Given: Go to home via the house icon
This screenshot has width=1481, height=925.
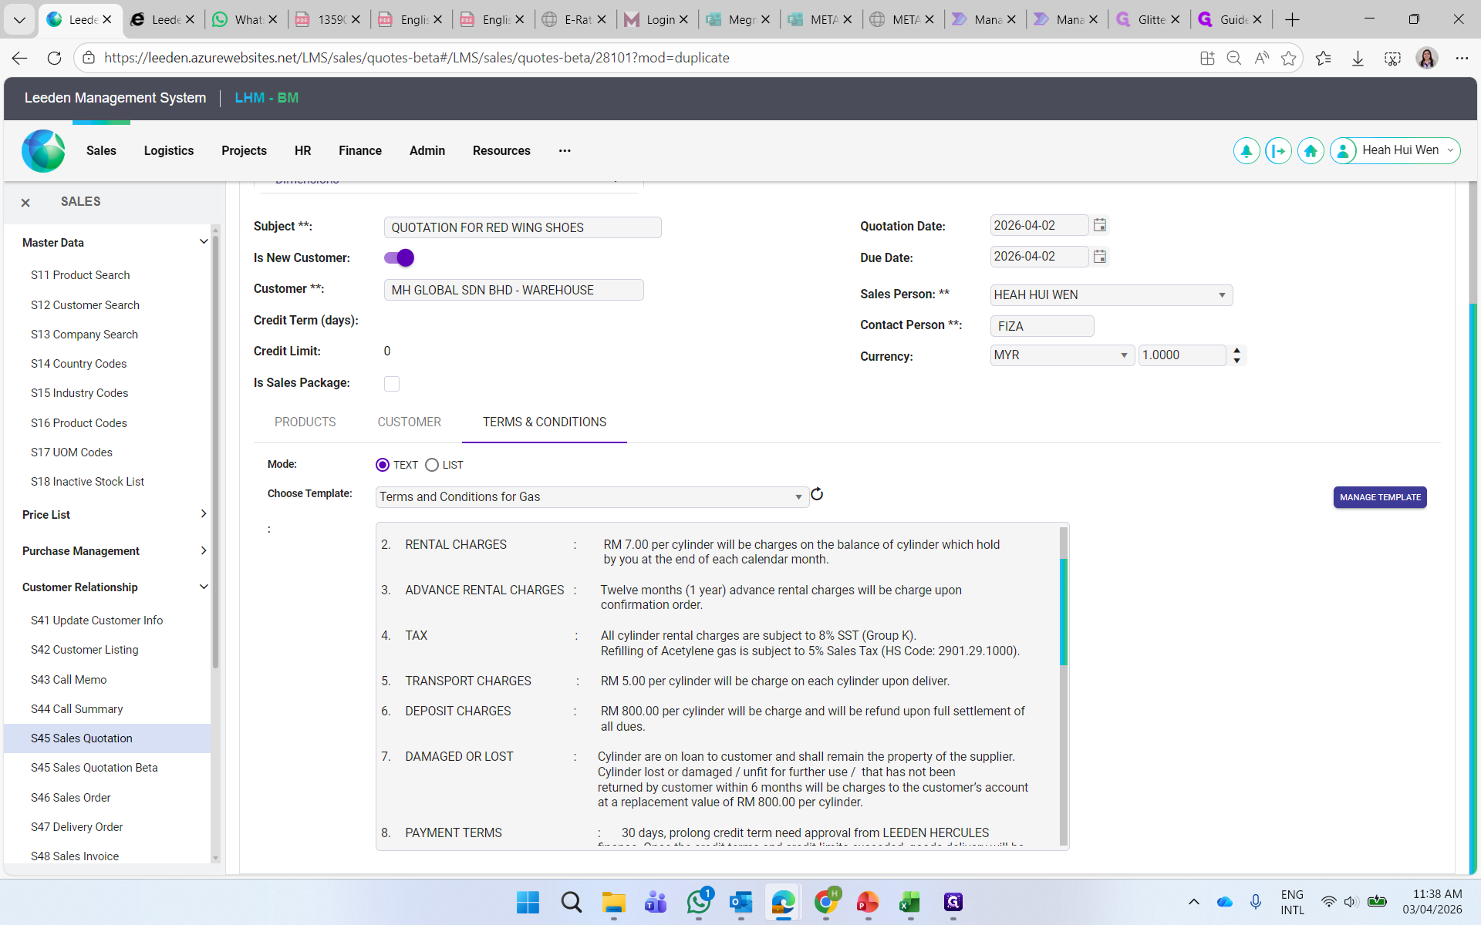Looking at the screenshot, I should point(1311,151).
